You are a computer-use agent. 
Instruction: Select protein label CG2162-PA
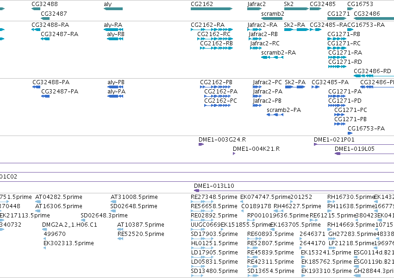pyautogui.click(x=221, y=92)
